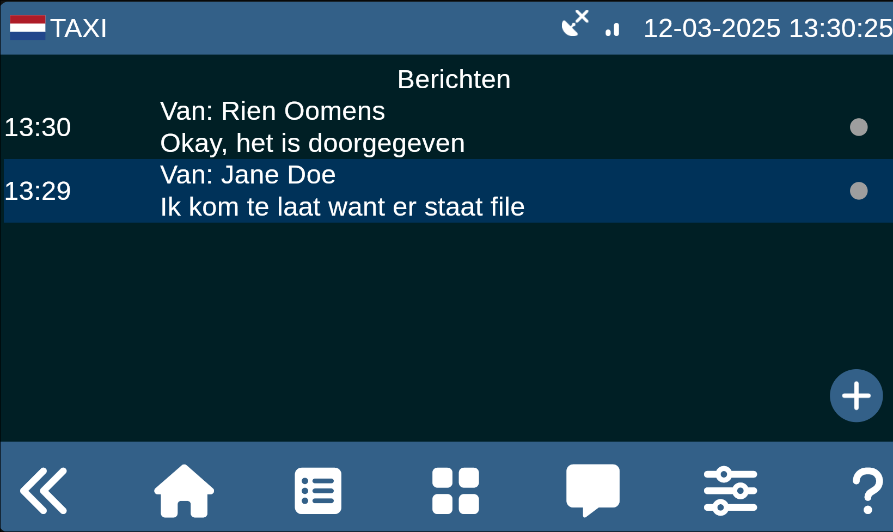Click the date and time display
893x532 pixels.
point(768,28)
